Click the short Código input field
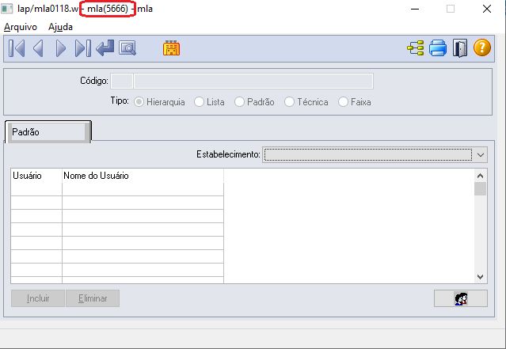 point(122,81)
